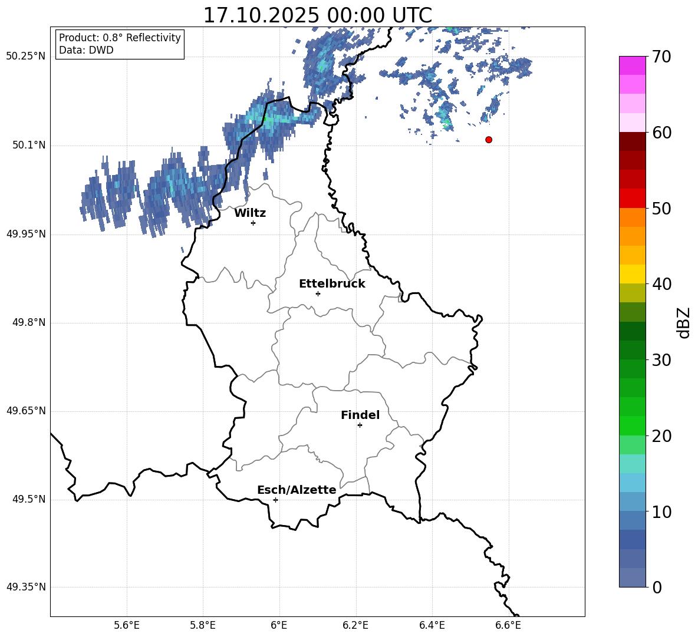Select the Esch/Alzette city label
The height and width of the screenshot is (637, 698).
click(x=297, y=490)
